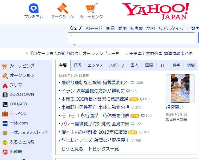This screenshot has width=199, height=160.
Task: Open the ZOZOTOWN icon in sidebar
Action: (5, 95)
